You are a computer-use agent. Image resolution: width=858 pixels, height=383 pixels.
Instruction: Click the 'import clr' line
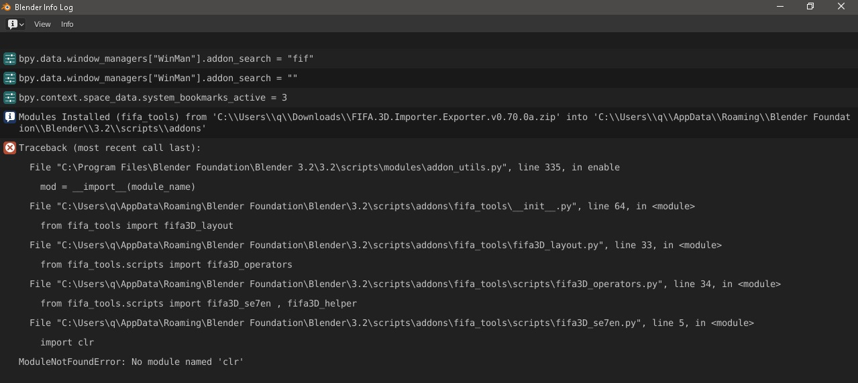point(67,343)
